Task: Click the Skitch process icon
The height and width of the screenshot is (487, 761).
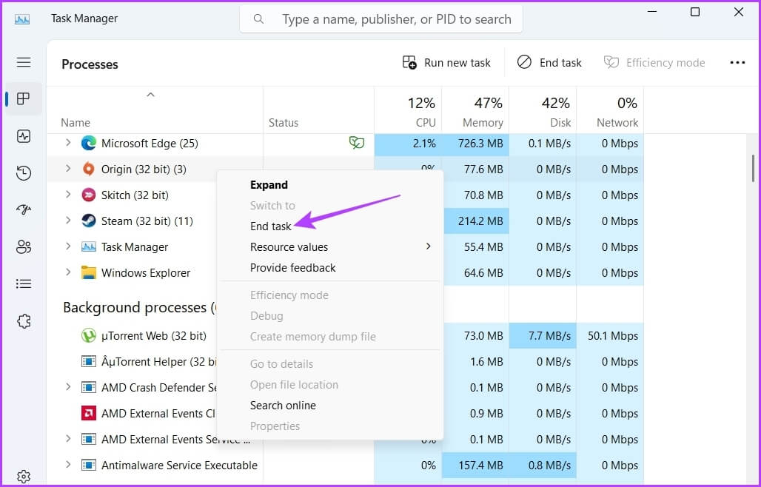Action: click(88, 195)
